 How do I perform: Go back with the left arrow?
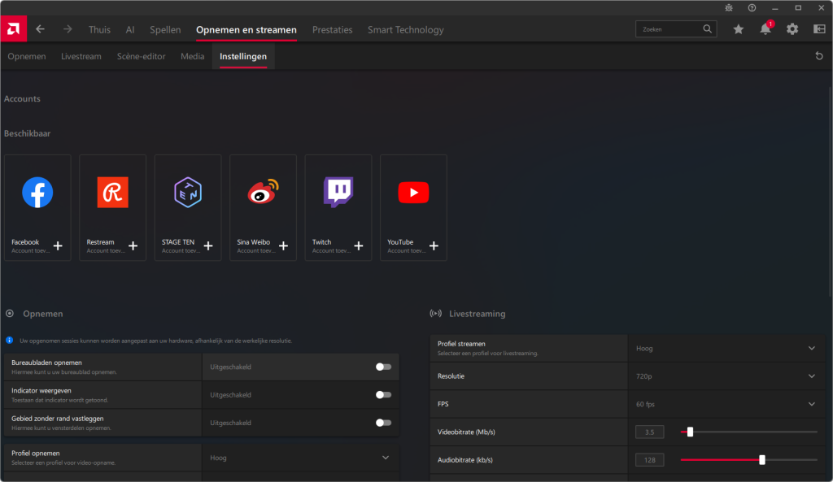coord(41,29)
